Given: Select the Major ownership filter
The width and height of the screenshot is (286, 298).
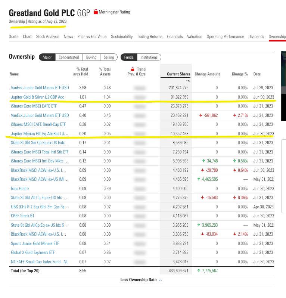Looking at the screenshot, I should 47,57.
